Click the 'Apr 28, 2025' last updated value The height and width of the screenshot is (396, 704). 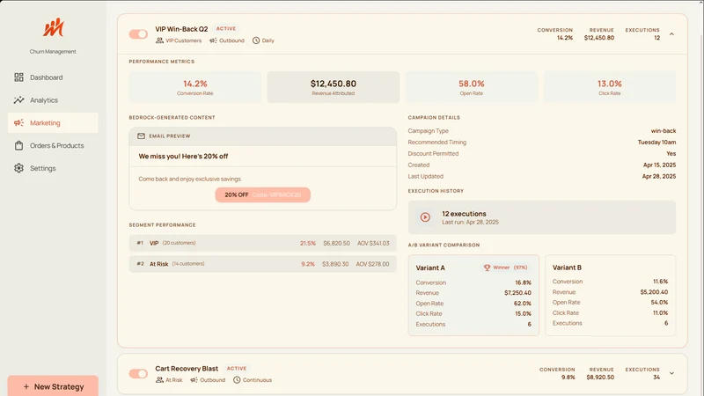658,177
